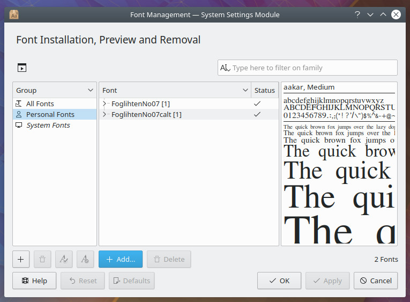Click the disable fonts in group icon
Screen dimensions: 410x302
(x=85, y=259)
